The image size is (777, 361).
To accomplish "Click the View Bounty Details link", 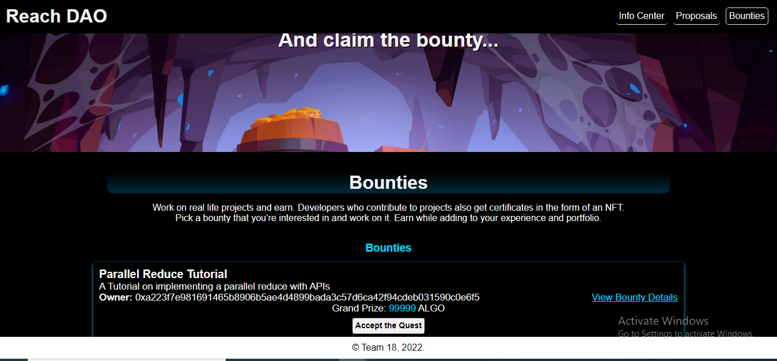I will pos(635,297).
